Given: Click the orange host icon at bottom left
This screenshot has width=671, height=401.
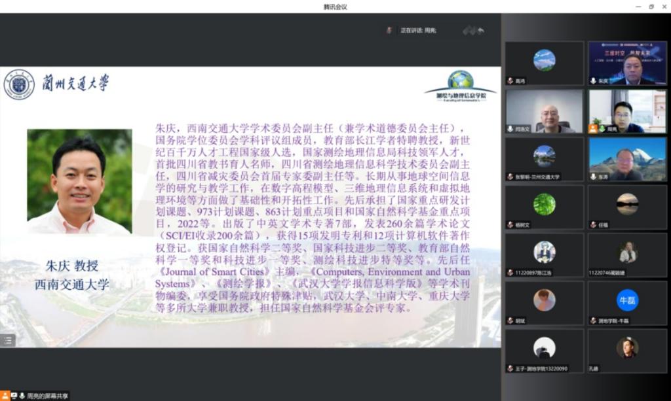Looking at the screenshot, I should coord(4,396).
